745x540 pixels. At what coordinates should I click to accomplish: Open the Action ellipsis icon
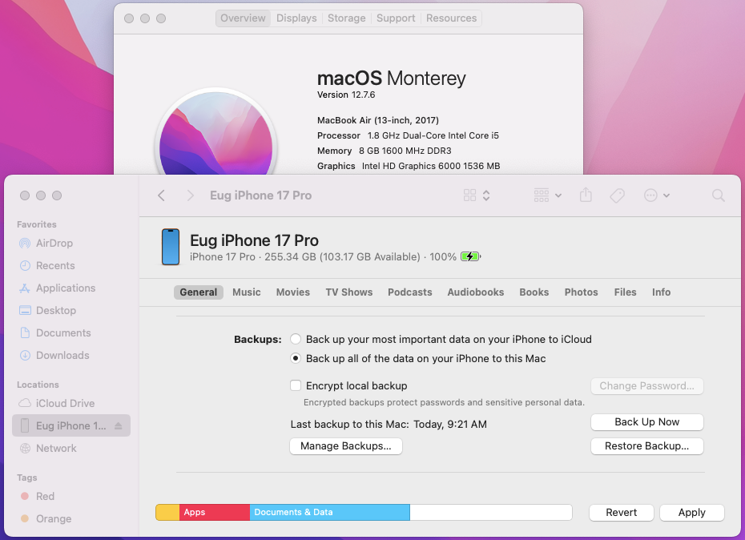pyautogui.click(x=650, y=195)
